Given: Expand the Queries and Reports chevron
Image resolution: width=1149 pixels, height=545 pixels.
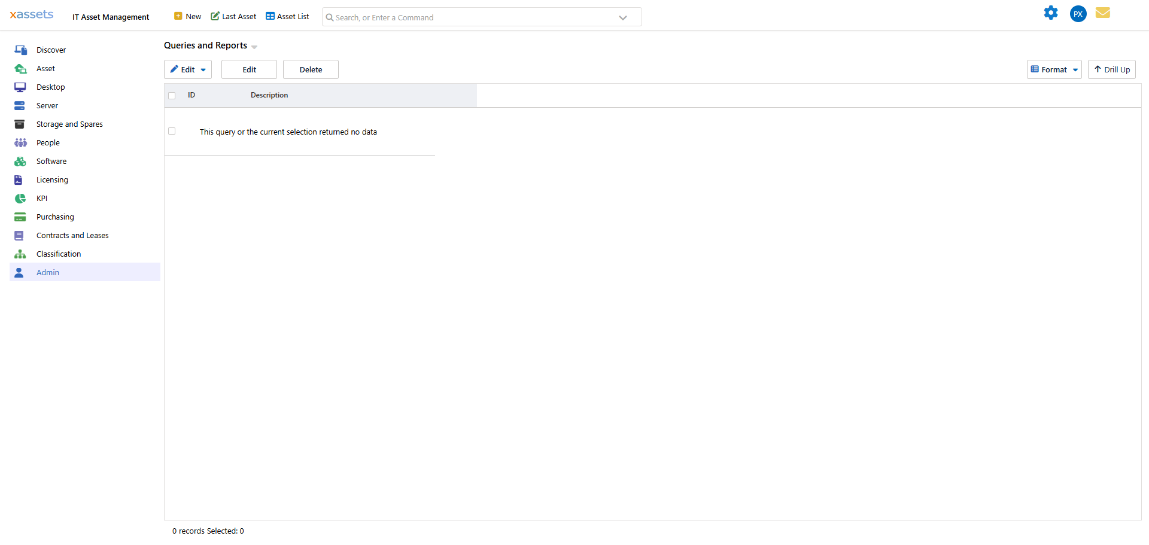Looking at the screenshot, I should (x=254, y=47).
